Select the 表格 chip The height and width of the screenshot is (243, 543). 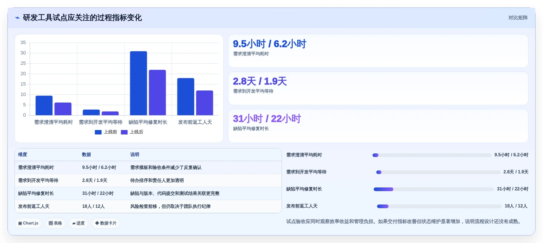click(55, 223)
